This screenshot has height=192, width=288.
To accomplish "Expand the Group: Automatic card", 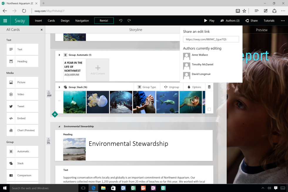I will 59,55.
